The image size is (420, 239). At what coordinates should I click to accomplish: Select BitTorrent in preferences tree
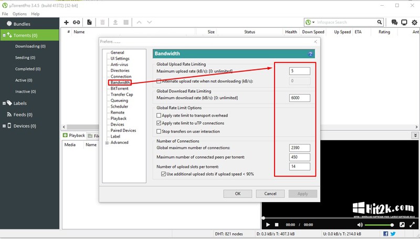(120, 88)
